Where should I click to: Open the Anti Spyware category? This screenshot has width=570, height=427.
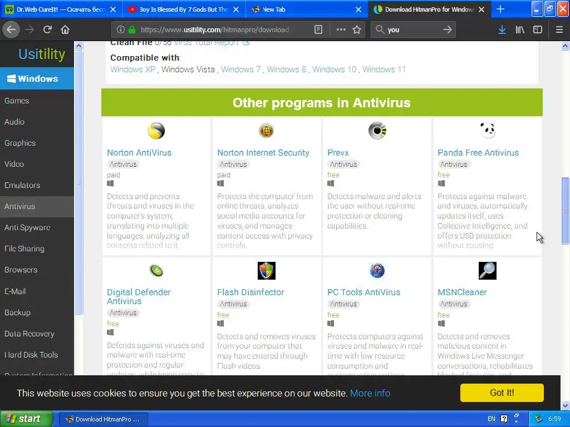pyautogui.click(x=37, y=227)
